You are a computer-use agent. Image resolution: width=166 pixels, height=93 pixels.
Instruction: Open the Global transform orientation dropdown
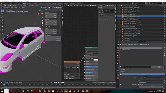[24, 5]
